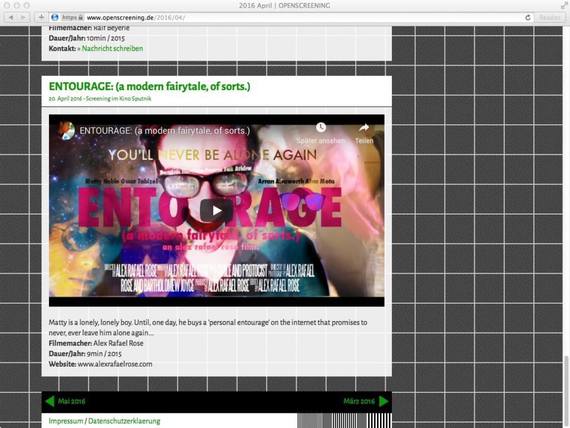
Task: Go to Mai 2016 archive
Action: [72, 401]
